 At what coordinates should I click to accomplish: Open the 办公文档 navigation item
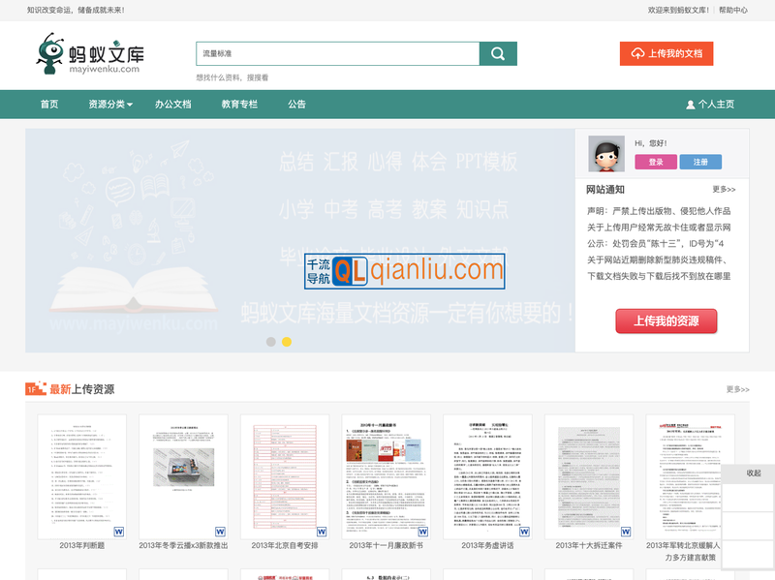pyautogui.click(x=173, y=105)
